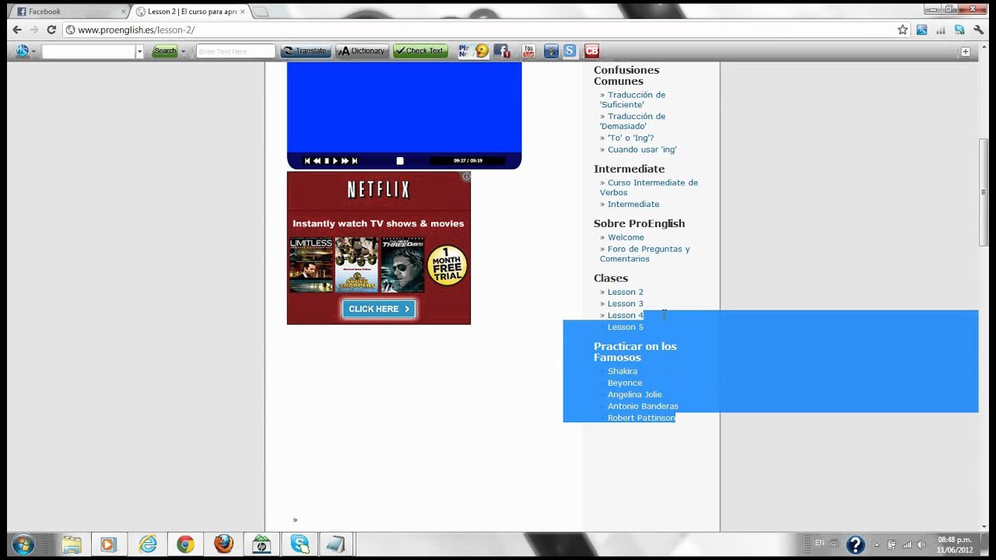This screenshot has width=996, height=560.
Task: Open the signal bars extension icon
Action: pos(941,30)
